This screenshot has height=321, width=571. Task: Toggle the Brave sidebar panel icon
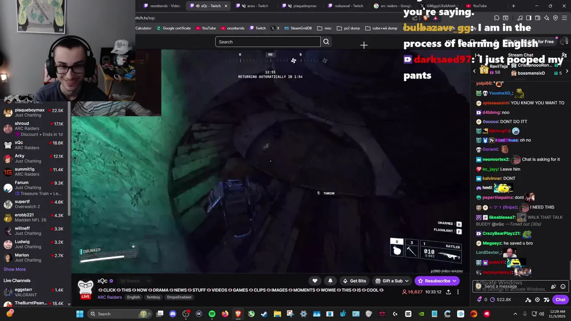(529, 18)
